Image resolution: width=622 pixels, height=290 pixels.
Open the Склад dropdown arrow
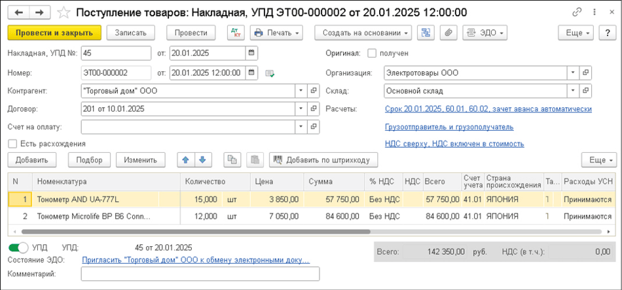[572, 91]
